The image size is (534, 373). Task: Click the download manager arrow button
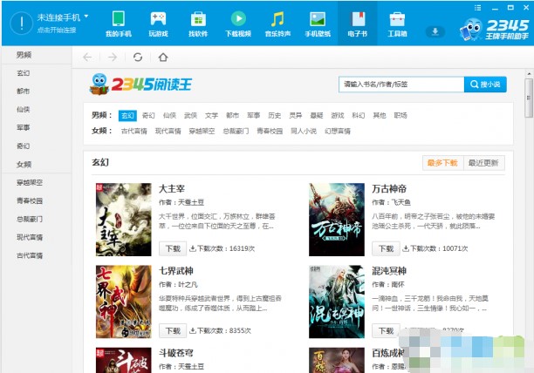pos(435,31)
